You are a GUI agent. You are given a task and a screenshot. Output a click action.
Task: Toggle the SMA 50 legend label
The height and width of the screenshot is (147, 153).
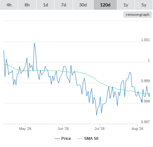pos(91,139)
